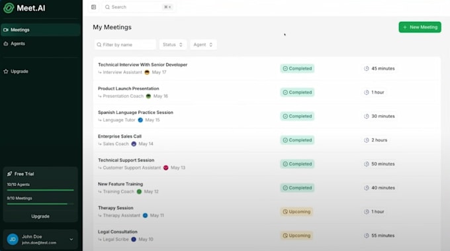Click the My Meetings heading
Screen dimensions: 450x251
[112, 27]
